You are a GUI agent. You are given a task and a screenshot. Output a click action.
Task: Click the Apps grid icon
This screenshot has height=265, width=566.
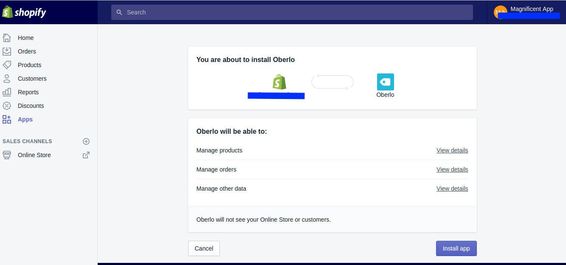tap(7, 119)
